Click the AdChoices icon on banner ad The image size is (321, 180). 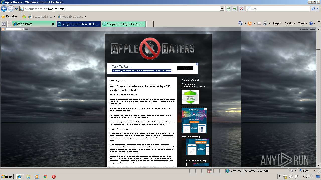click(197, 64)
